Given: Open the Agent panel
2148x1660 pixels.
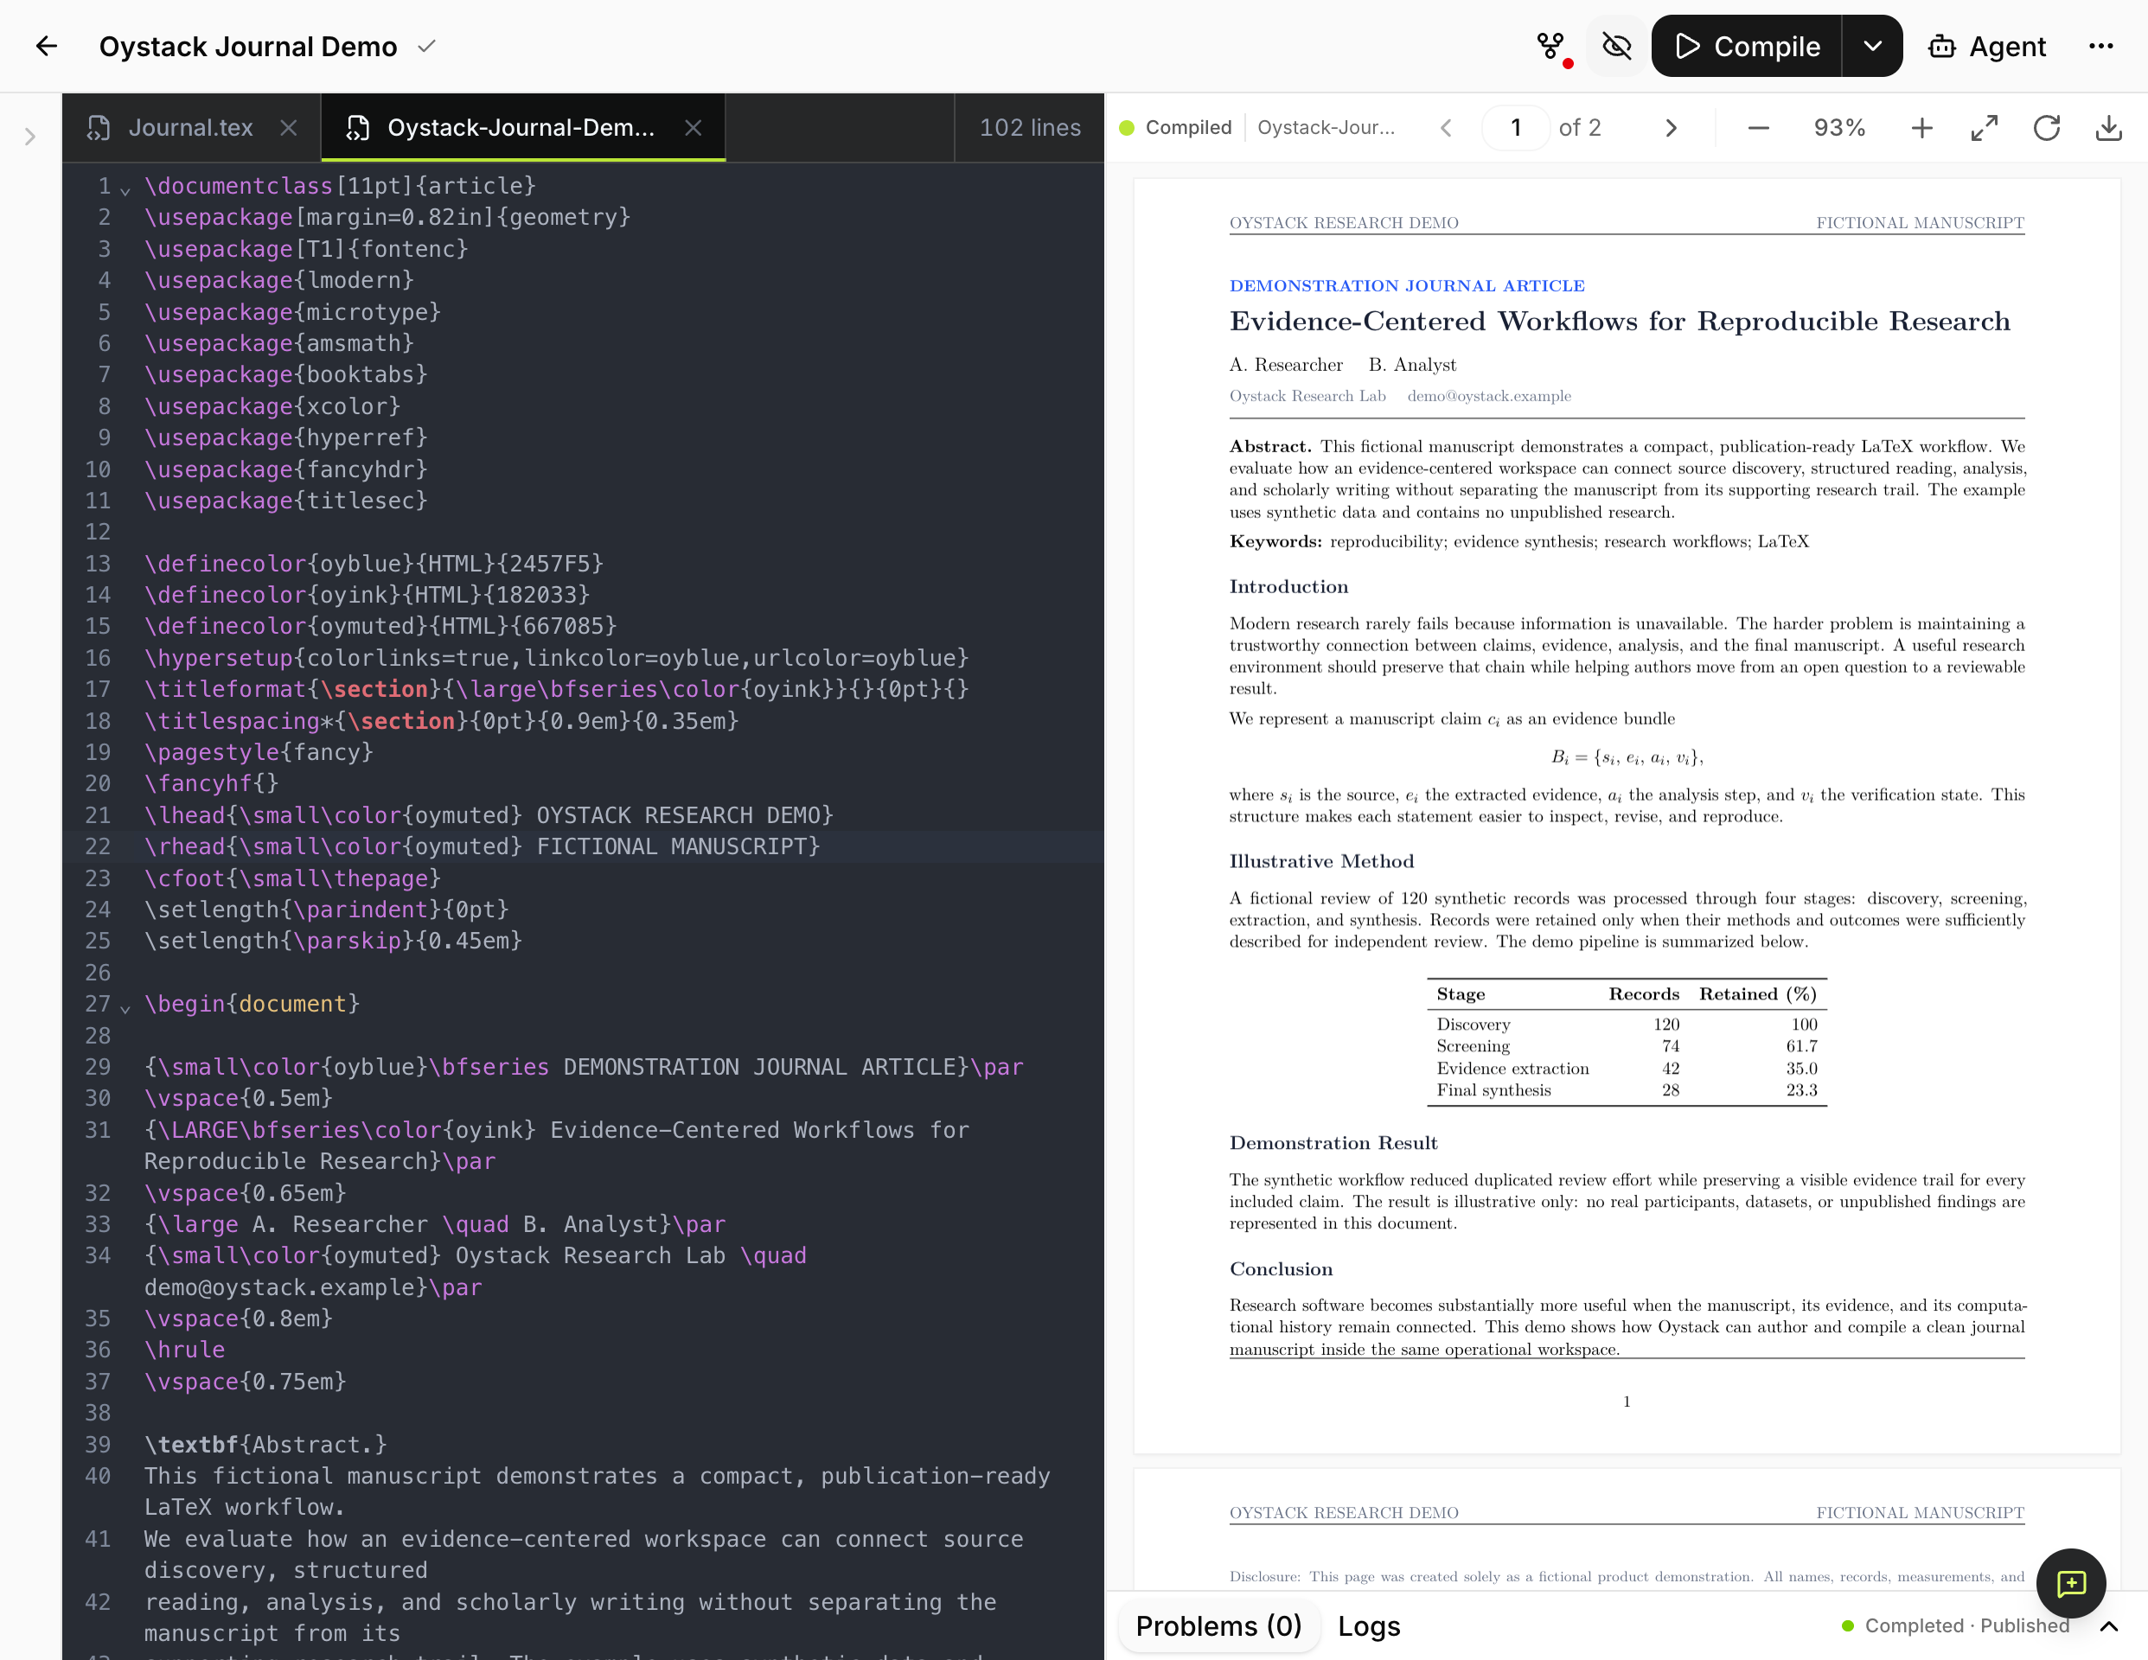Looking at the screenshot, I should pyautogui.click(x=1986, y=46).
